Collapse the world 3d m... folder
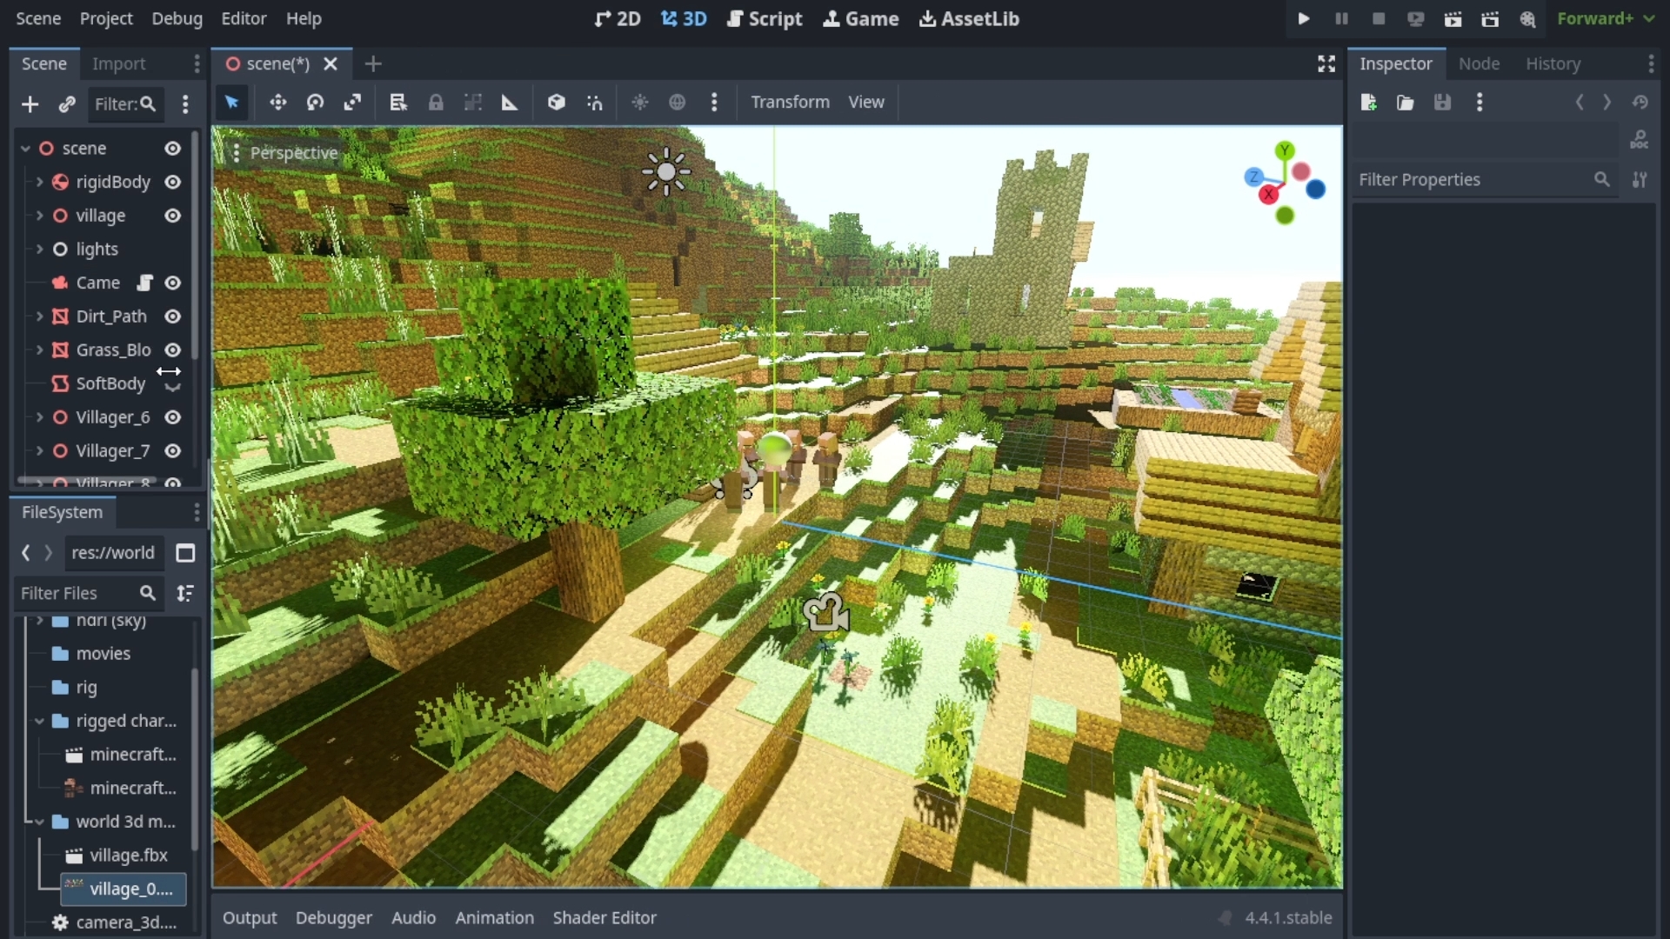Viewport: 1670px width, 939px height. coord(40,822)
